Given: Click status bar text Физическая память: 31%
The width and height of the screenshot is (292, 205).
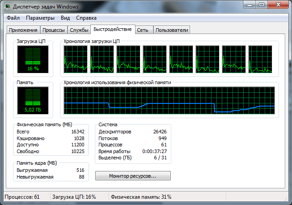Looking at the screenshot, I should (141, 197).
